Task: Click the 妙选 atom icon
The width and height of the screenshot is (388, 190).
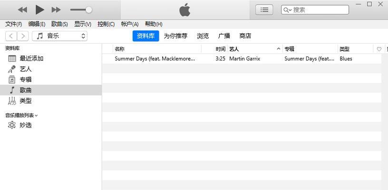Action: [x=11, y=125]
